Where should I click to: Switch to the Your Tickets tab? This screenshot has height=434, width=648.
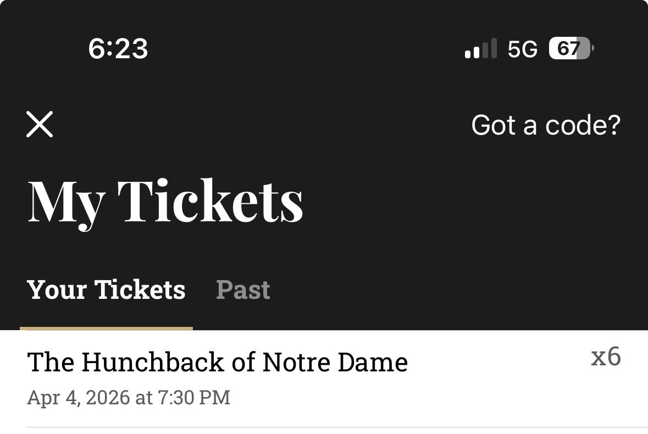tap(106, 290)
